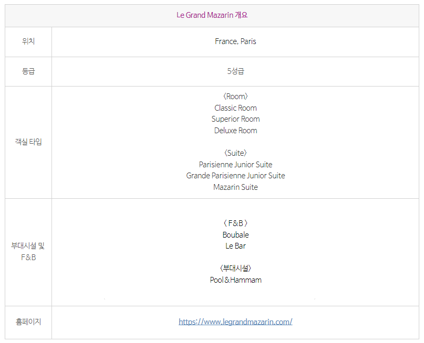
Task: Click the '< F&B >' heading in the facilities cell
Action: pyautogui.click(x=235, y=223)
